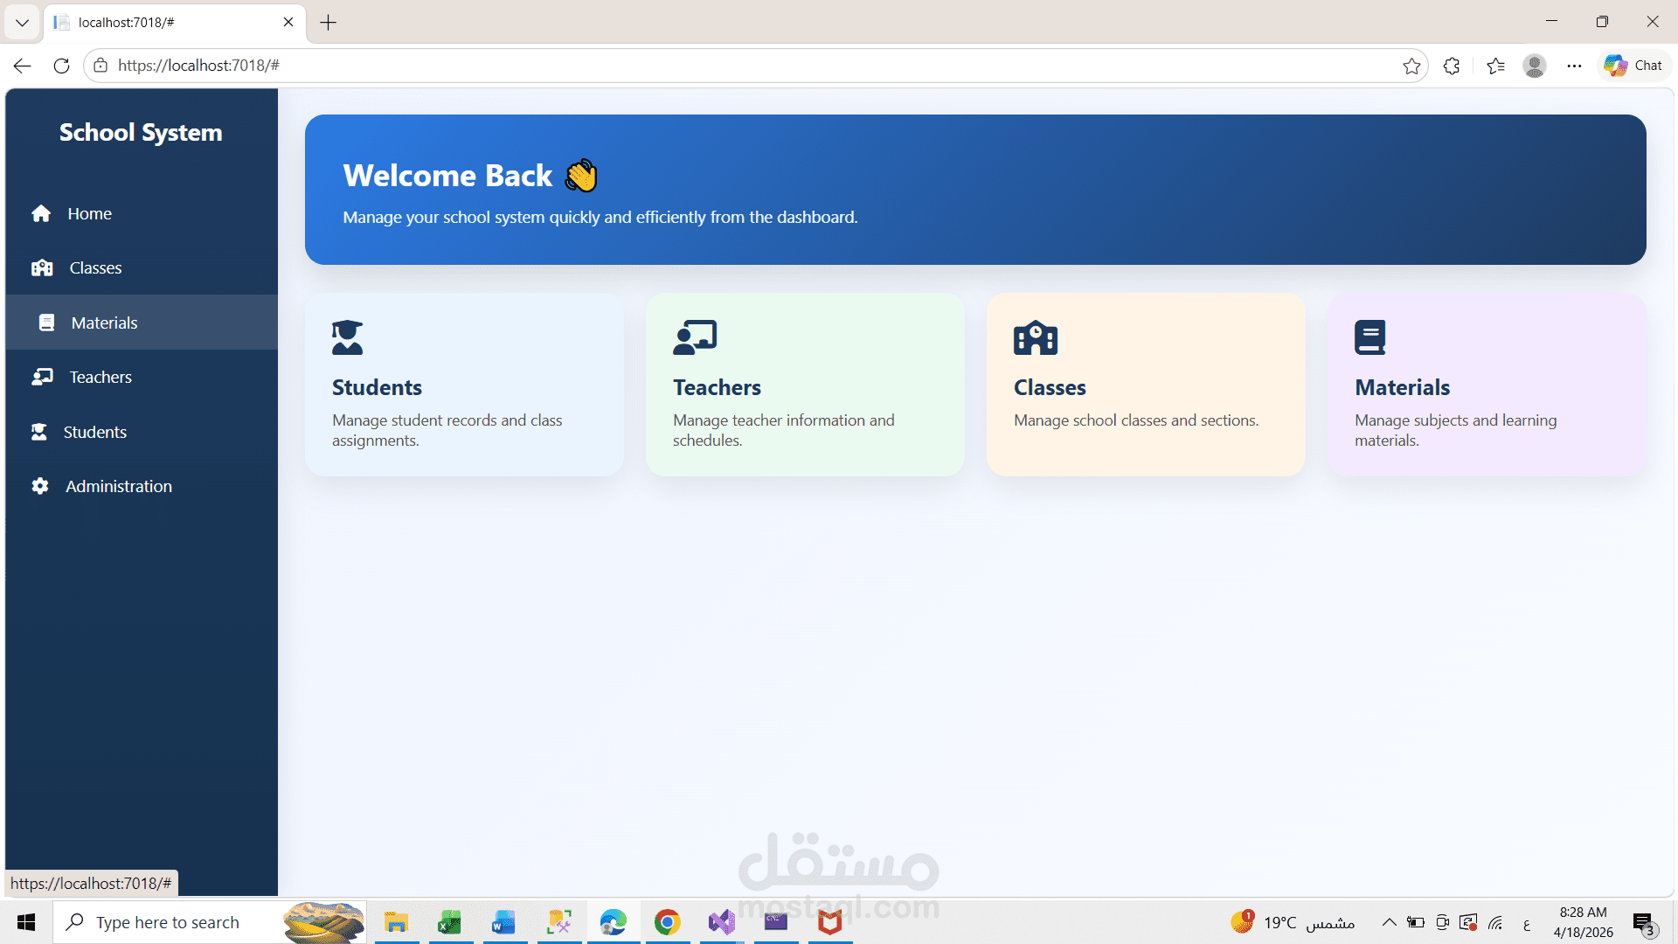Click 'Manage student records and class assignments.' text
This screenshot has width=1678, height=944.
point(447,430)
